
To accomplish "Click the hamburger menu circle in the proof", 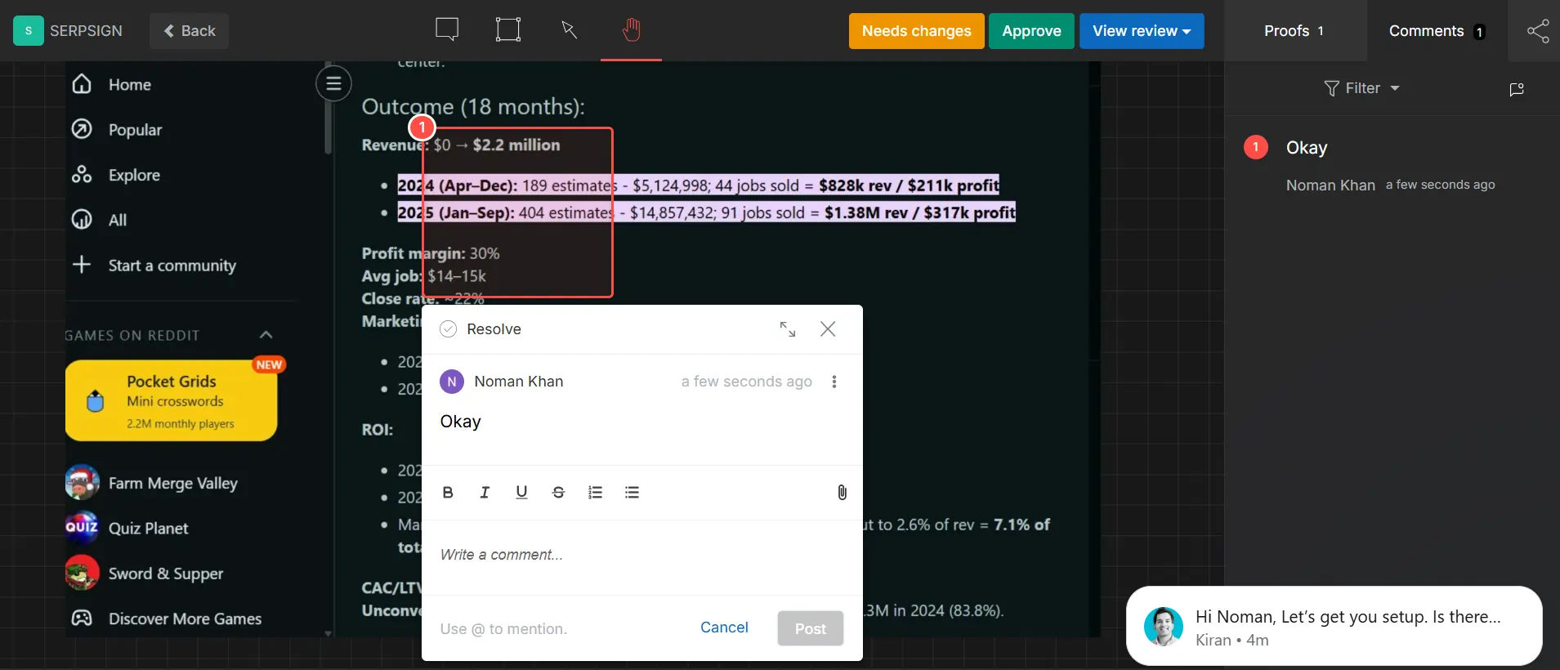I will coord(333,83).
